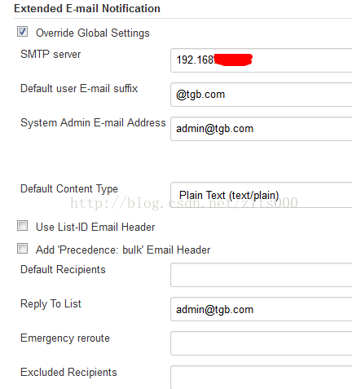352x389 pixels.
Task: Enable Use List-ID Email Header checkbox
Action: click(x=22, y=226)
